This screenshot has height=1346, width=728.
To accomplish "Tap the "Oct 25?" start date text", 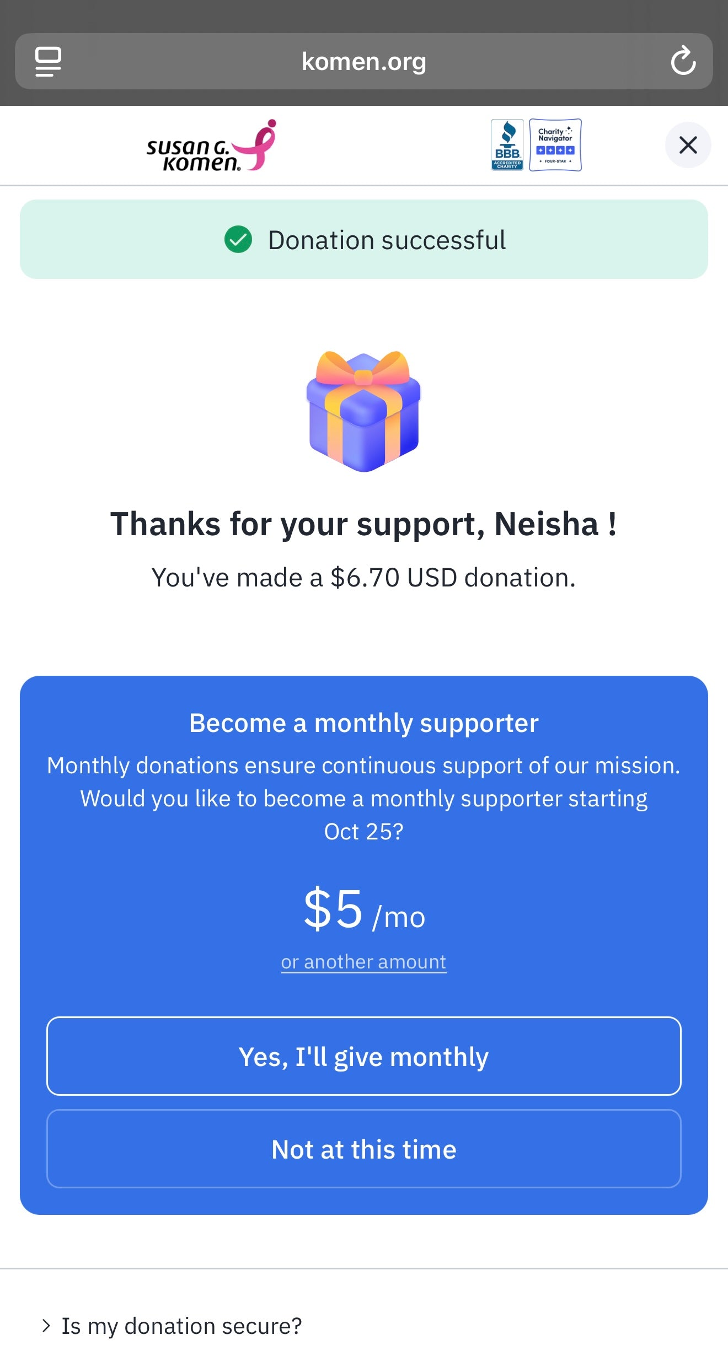I will [363, 831].
